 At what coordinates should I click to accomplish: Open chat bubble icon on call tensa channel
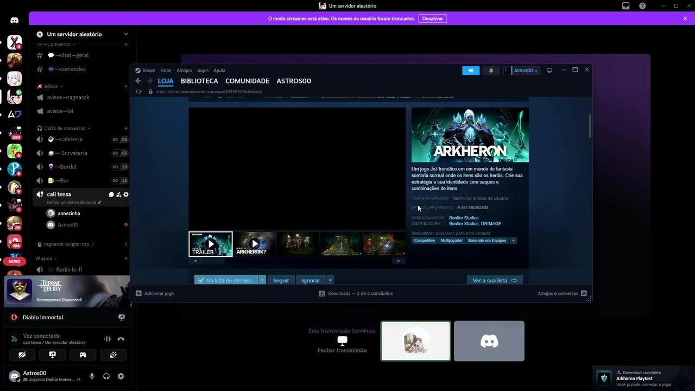tap(111, 194)
